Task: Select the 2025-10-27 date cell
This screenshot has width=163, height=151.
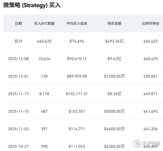Action: 18,146
